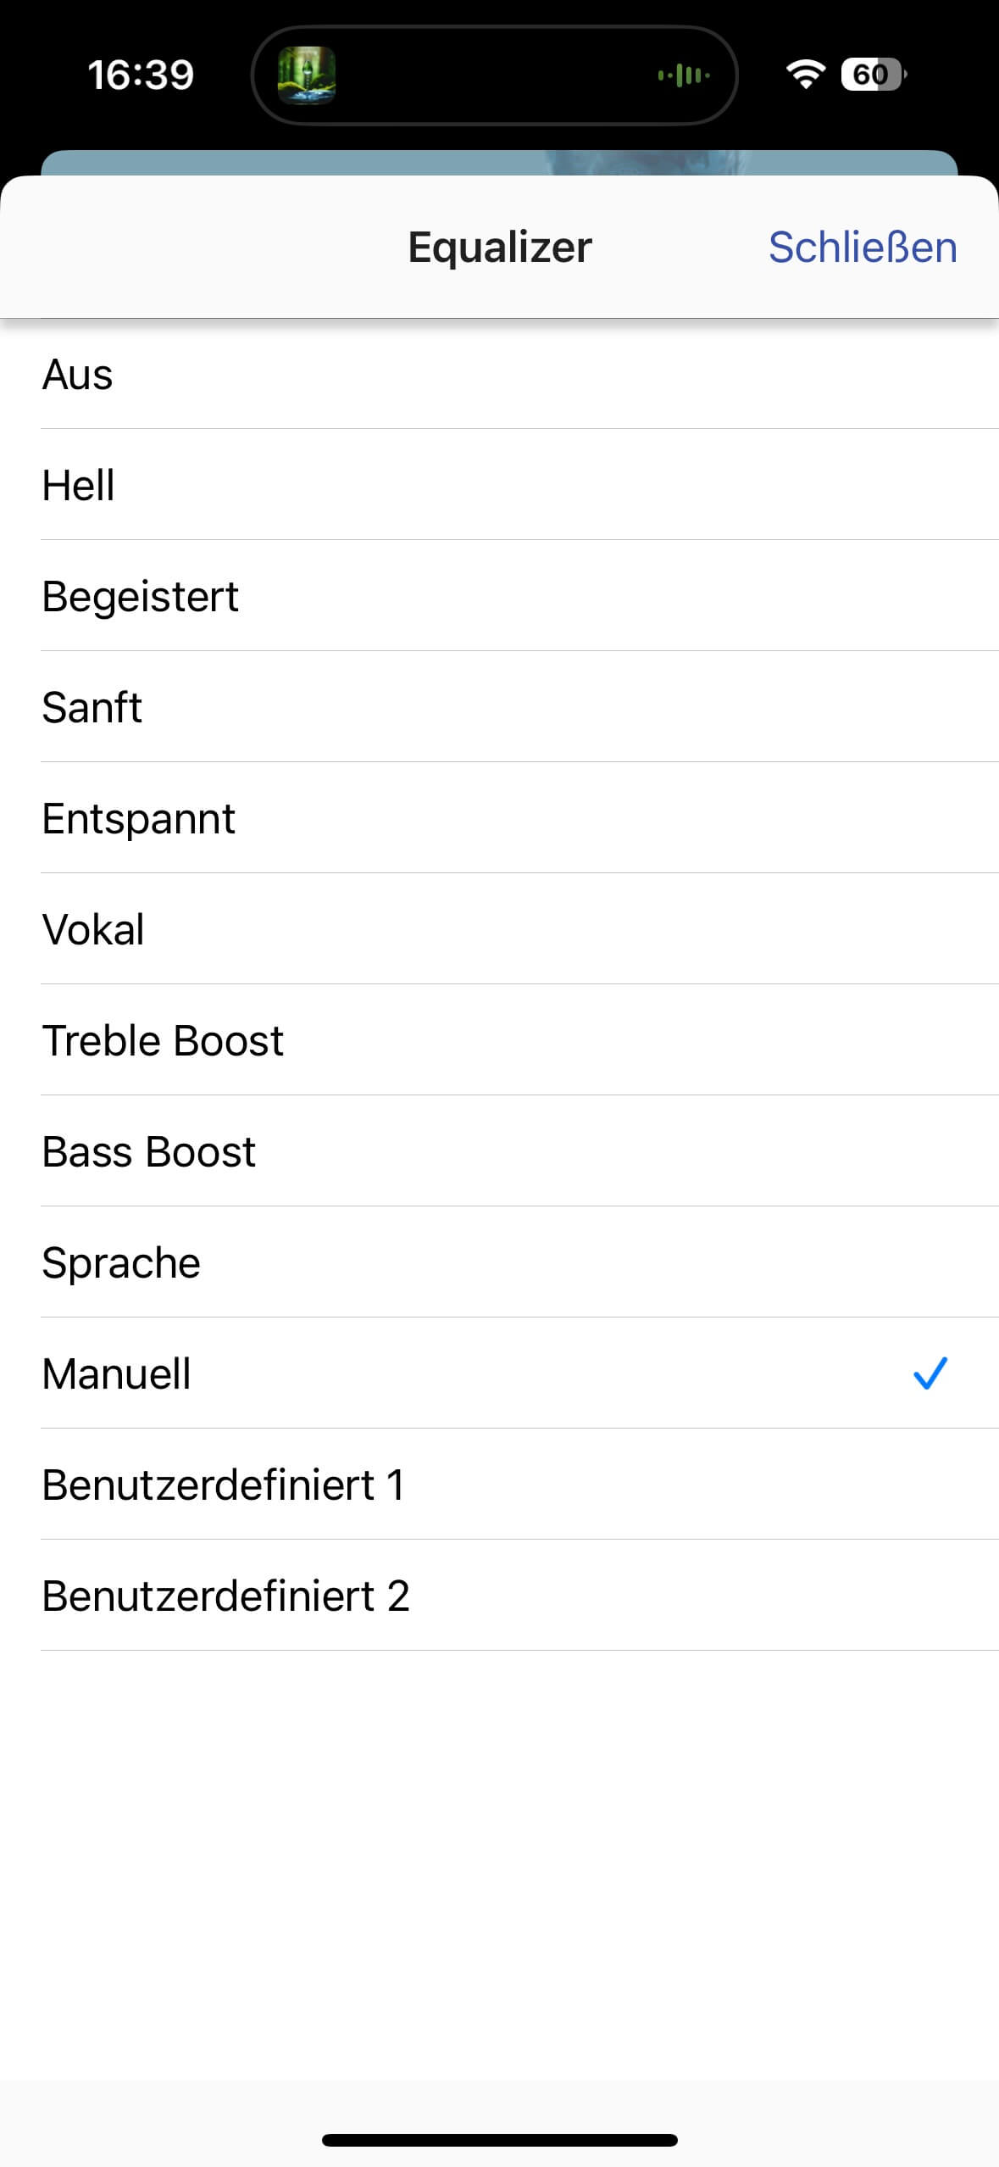Tap the clock showing 16:39
The image size is (999, 2167).
point(141,75)
